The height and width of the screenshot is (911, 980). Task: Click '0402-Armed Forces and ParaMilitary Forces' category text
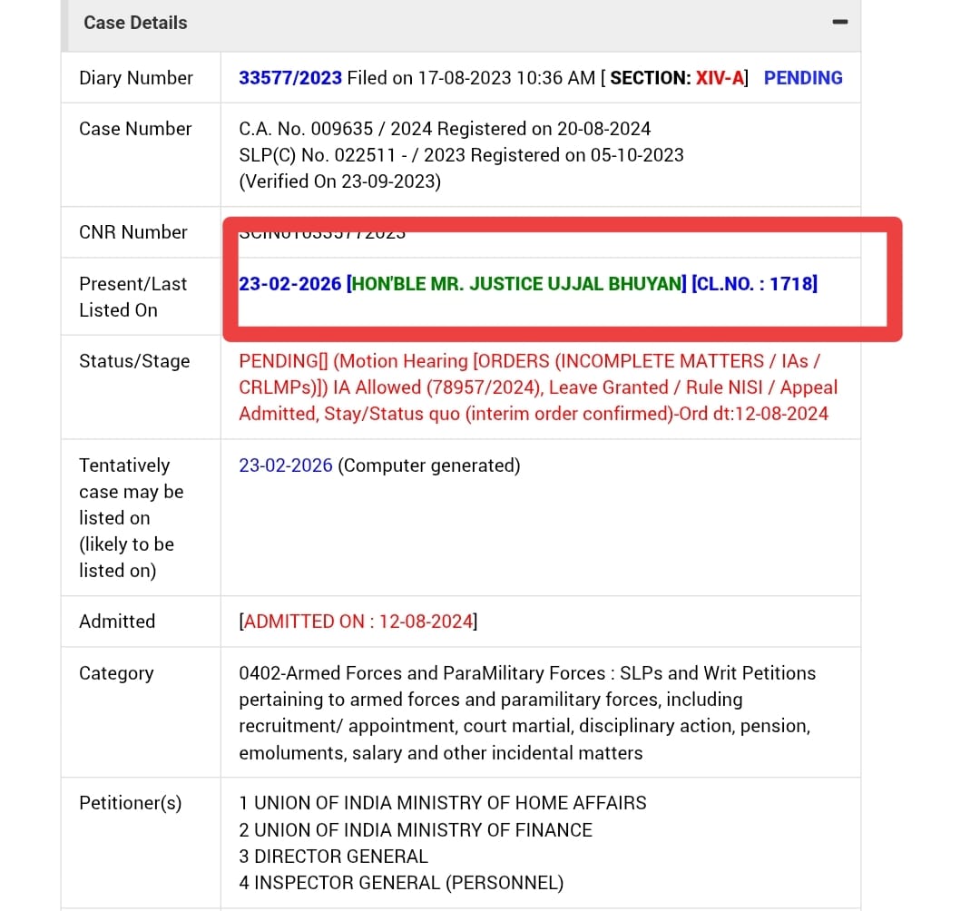(x=422, y=673)
